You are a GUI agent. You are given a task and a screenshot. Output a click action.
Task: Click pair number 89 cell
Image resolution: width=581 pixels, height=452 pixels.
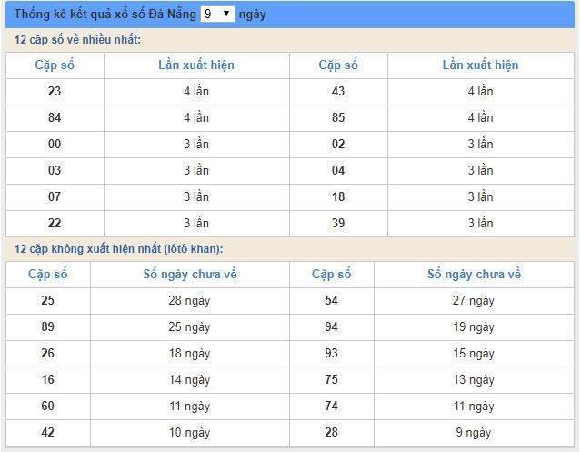pyautogui.click(x=47, y=327)
